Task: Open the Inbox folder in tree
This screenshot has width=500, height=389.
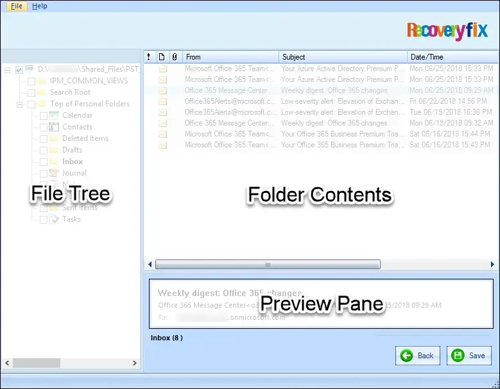Action: click(x=73, y=161)
